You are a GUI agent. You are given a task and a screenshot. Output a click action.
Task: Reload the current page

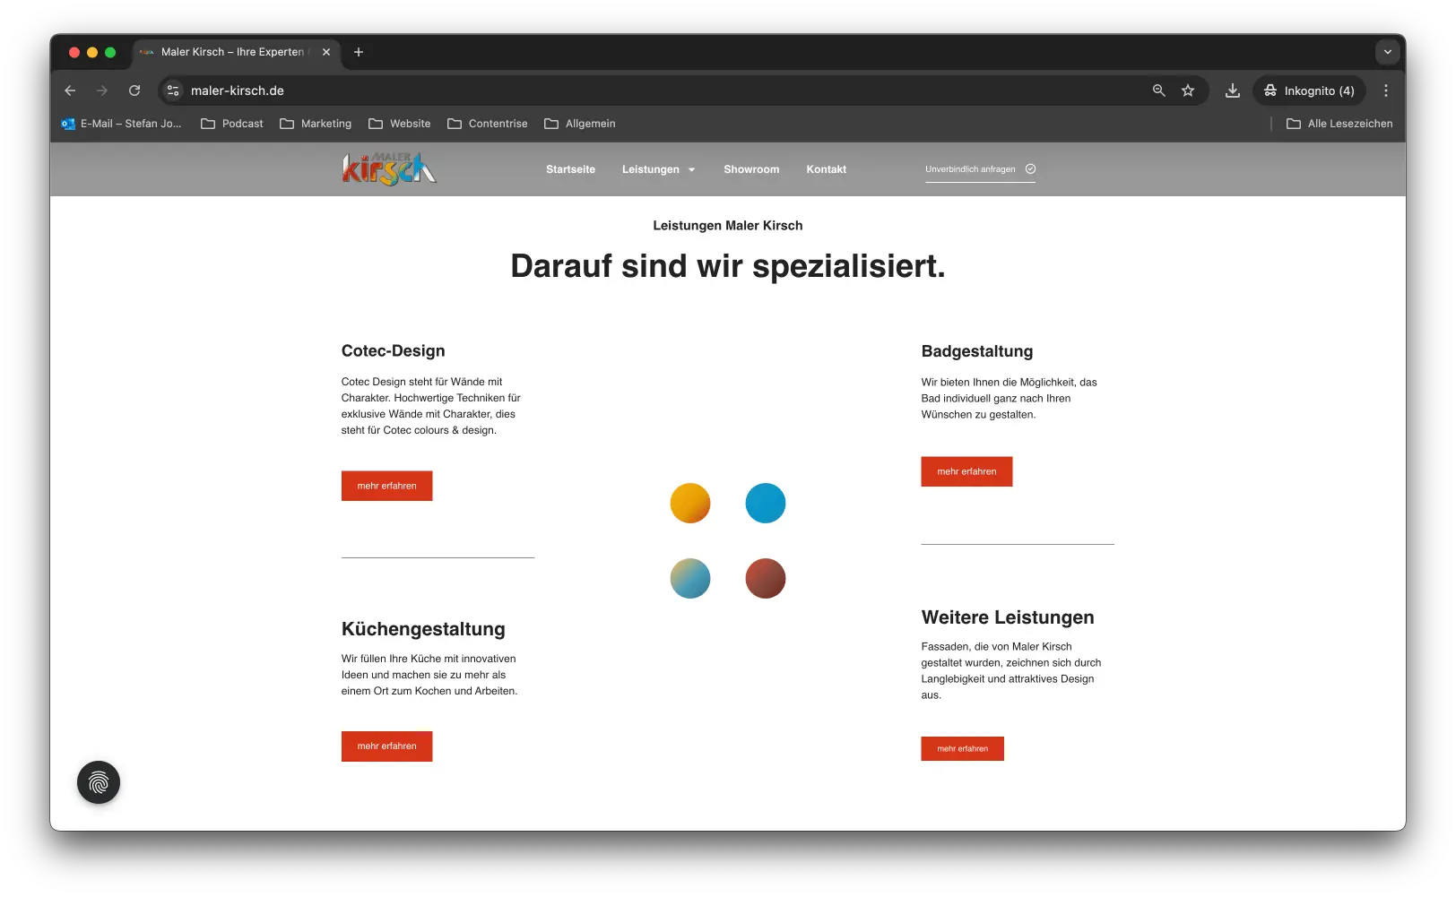[x=134, y=91]
